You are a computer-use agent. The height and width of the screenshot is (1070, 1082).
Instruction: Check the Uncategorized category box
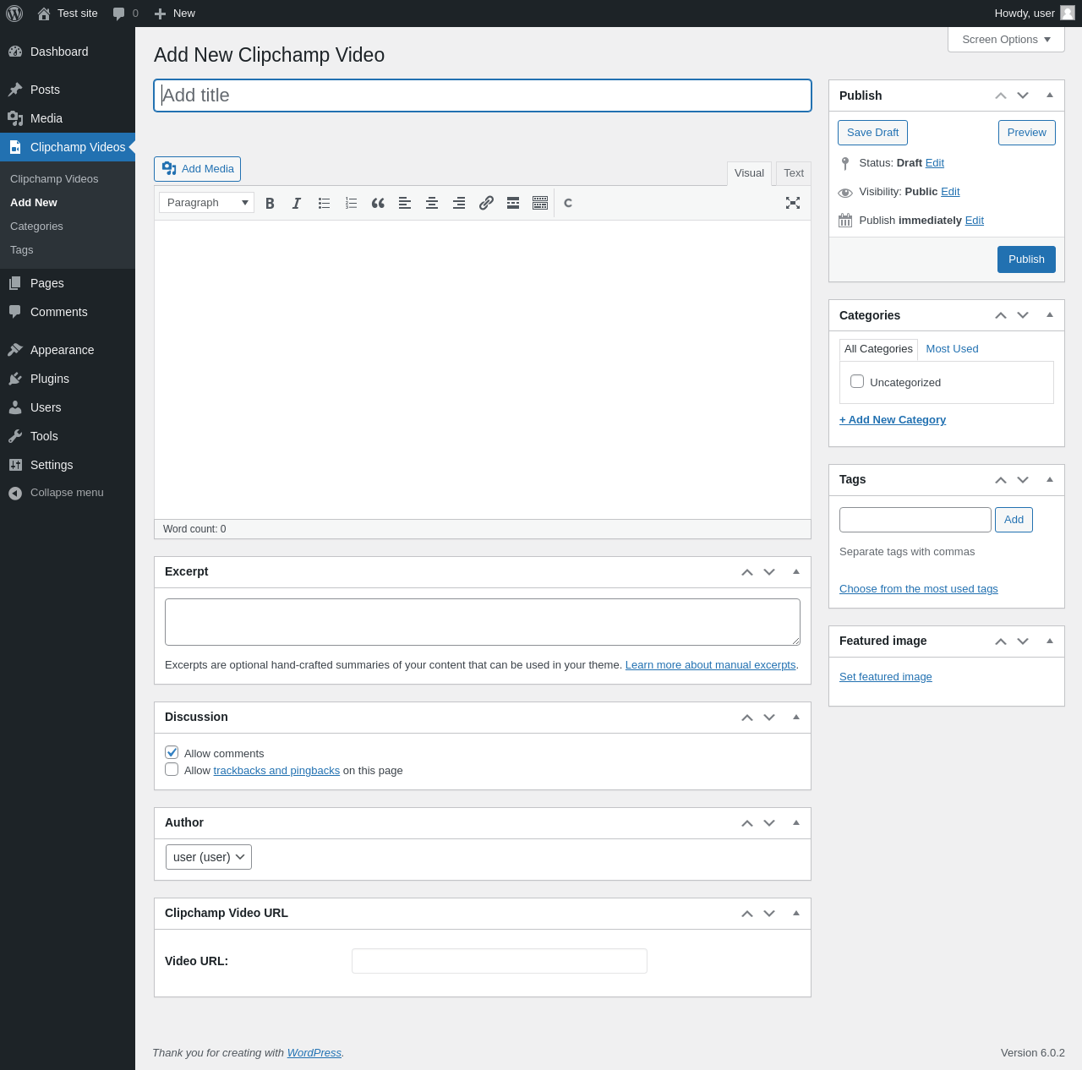pyautogui.click(x=857, y=381)
